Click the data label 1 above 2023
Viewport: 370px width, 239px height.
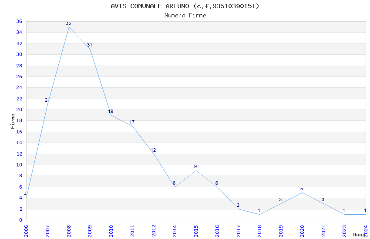344,210
